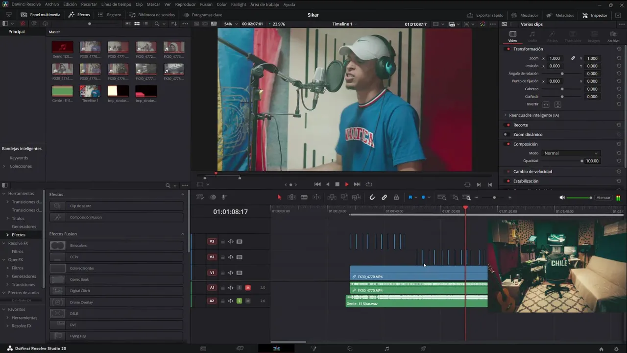This screenshot has height=353, width=627.
Task: Flip clip horizontally in Invertir row
Action: coord(546,104)
